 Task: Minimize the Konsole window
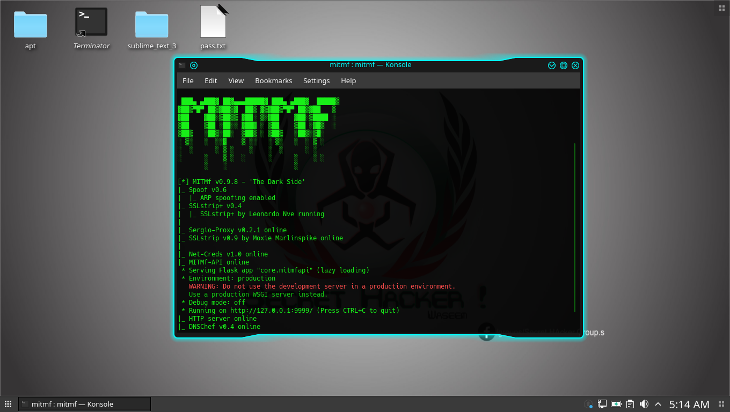click(x=552, y=65)
